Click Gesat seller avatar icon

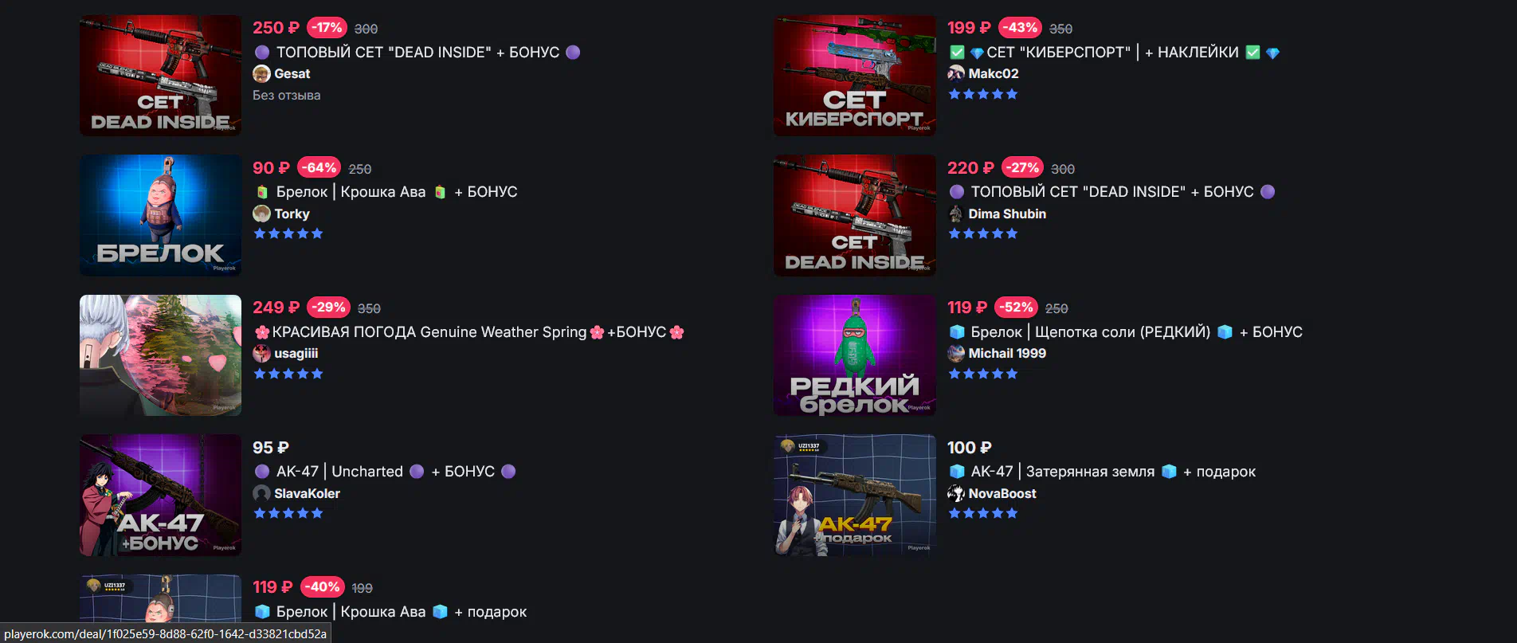click(x=261, y=74)
